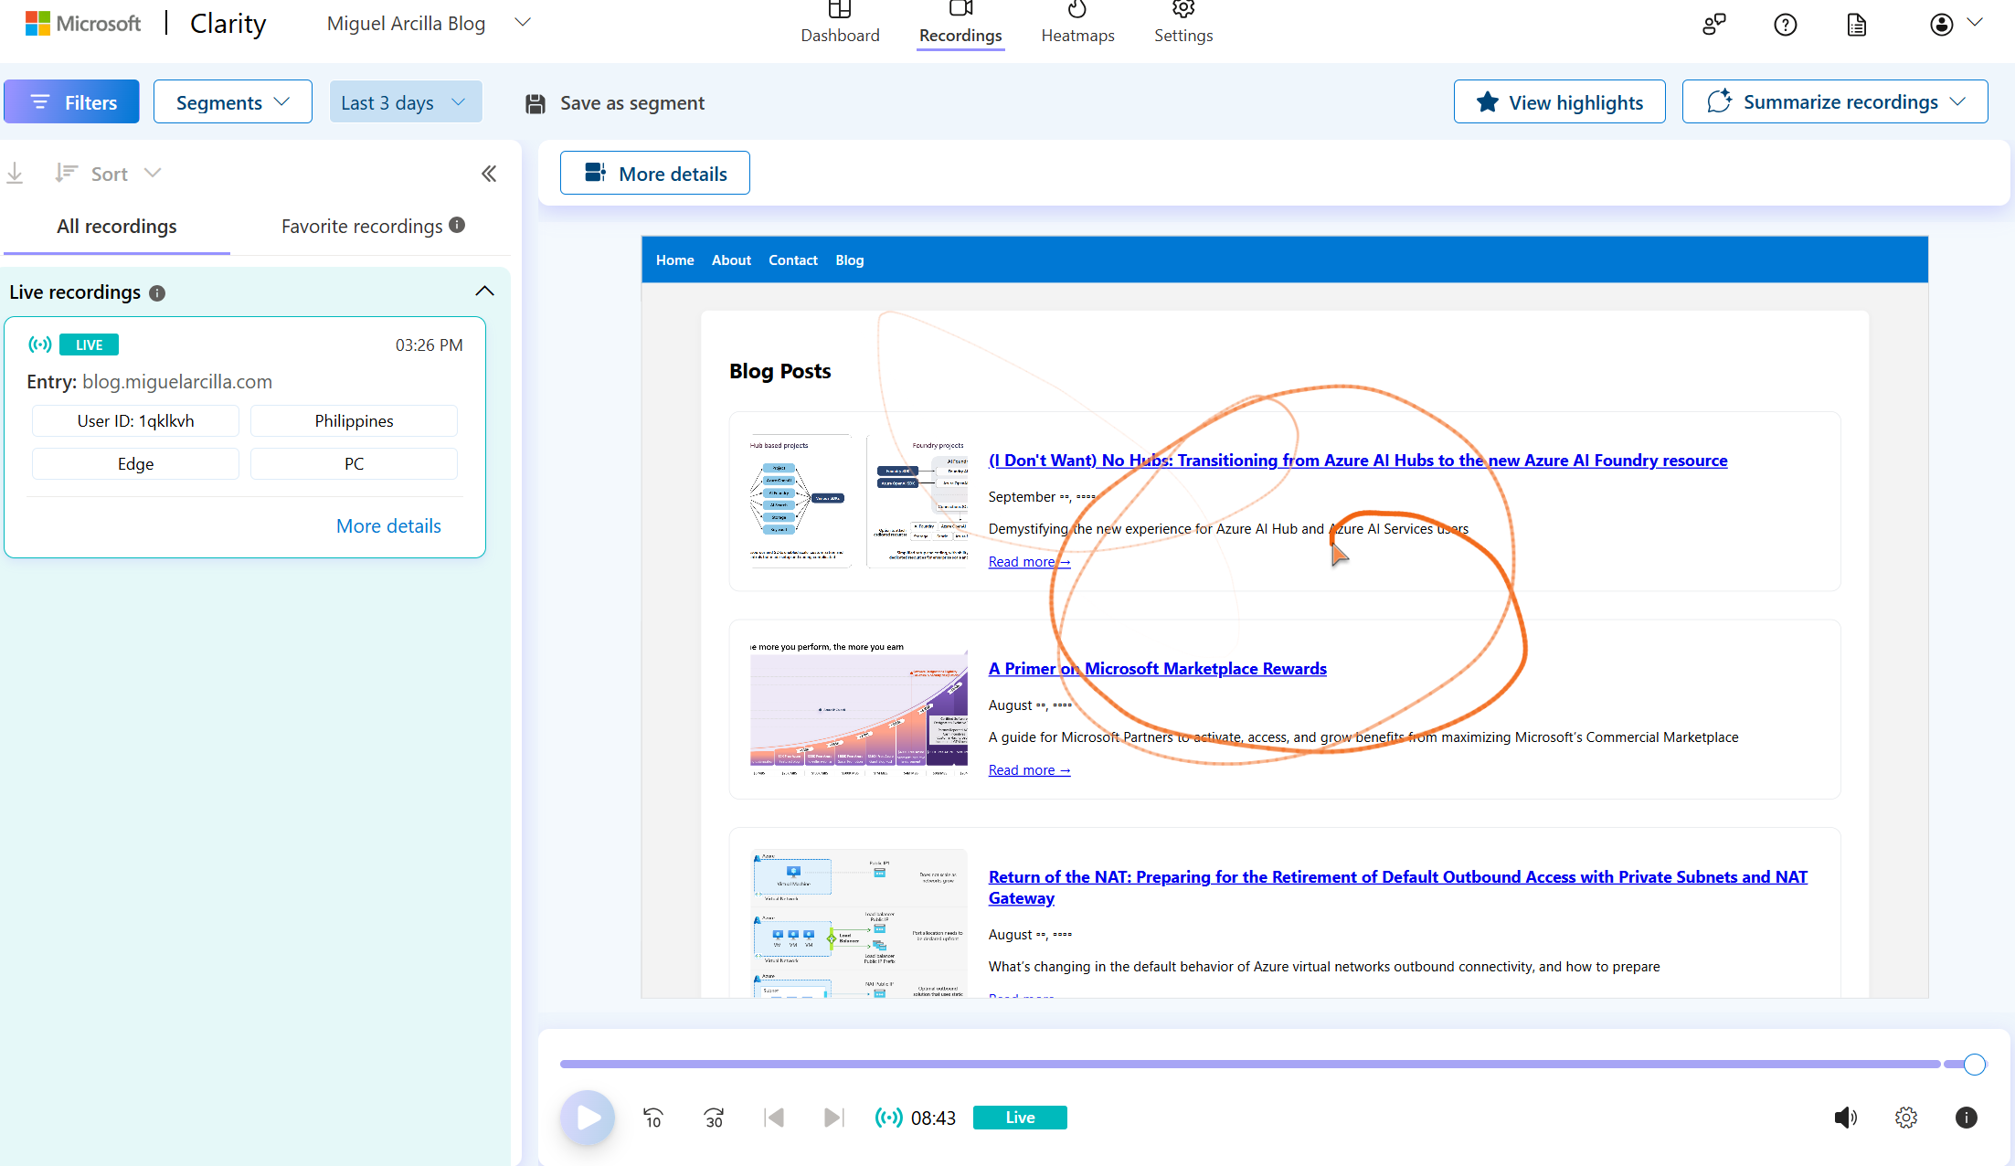Open the user account menu
Image resolution: width=2015 pixels, height=1166 pixels.
click(1955, 25)
